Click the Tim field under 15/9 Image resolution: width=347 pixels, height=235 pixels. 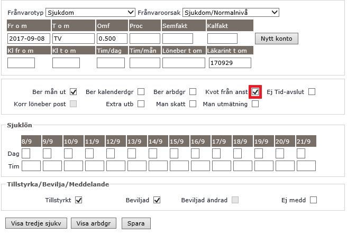[x=179, y=166]
